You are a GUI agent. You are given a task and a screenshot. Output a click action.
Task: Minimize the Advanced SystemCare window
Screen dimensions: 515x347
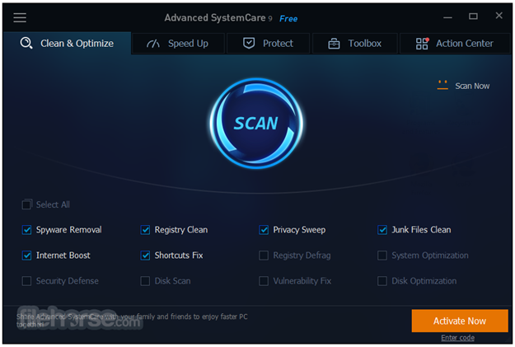tap(447, 16)
